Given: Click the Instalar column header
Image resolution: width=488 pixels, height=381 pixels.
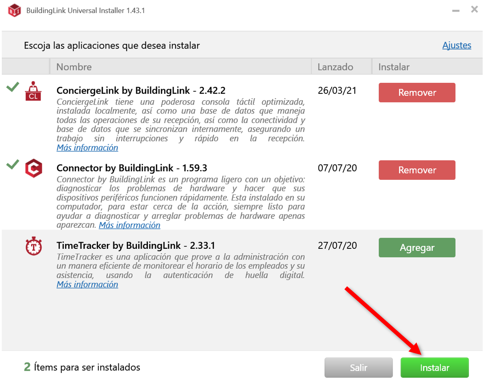Looking at the screenshot, I should [x=427, y=67].
